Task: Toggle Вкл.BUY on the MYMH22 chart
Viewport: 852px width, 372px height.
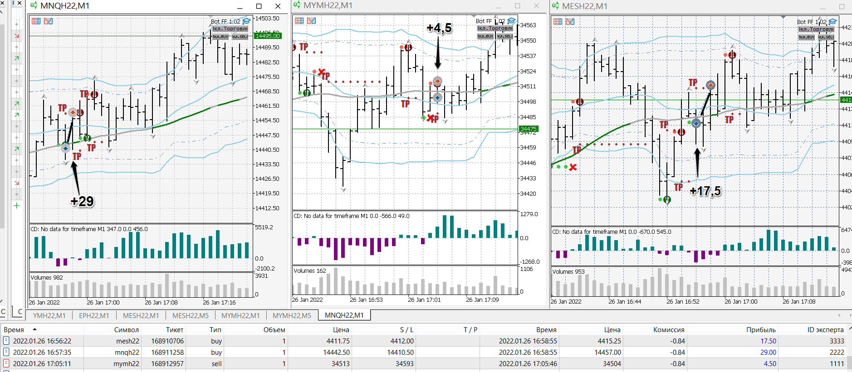Action: (x=485, y=36)
